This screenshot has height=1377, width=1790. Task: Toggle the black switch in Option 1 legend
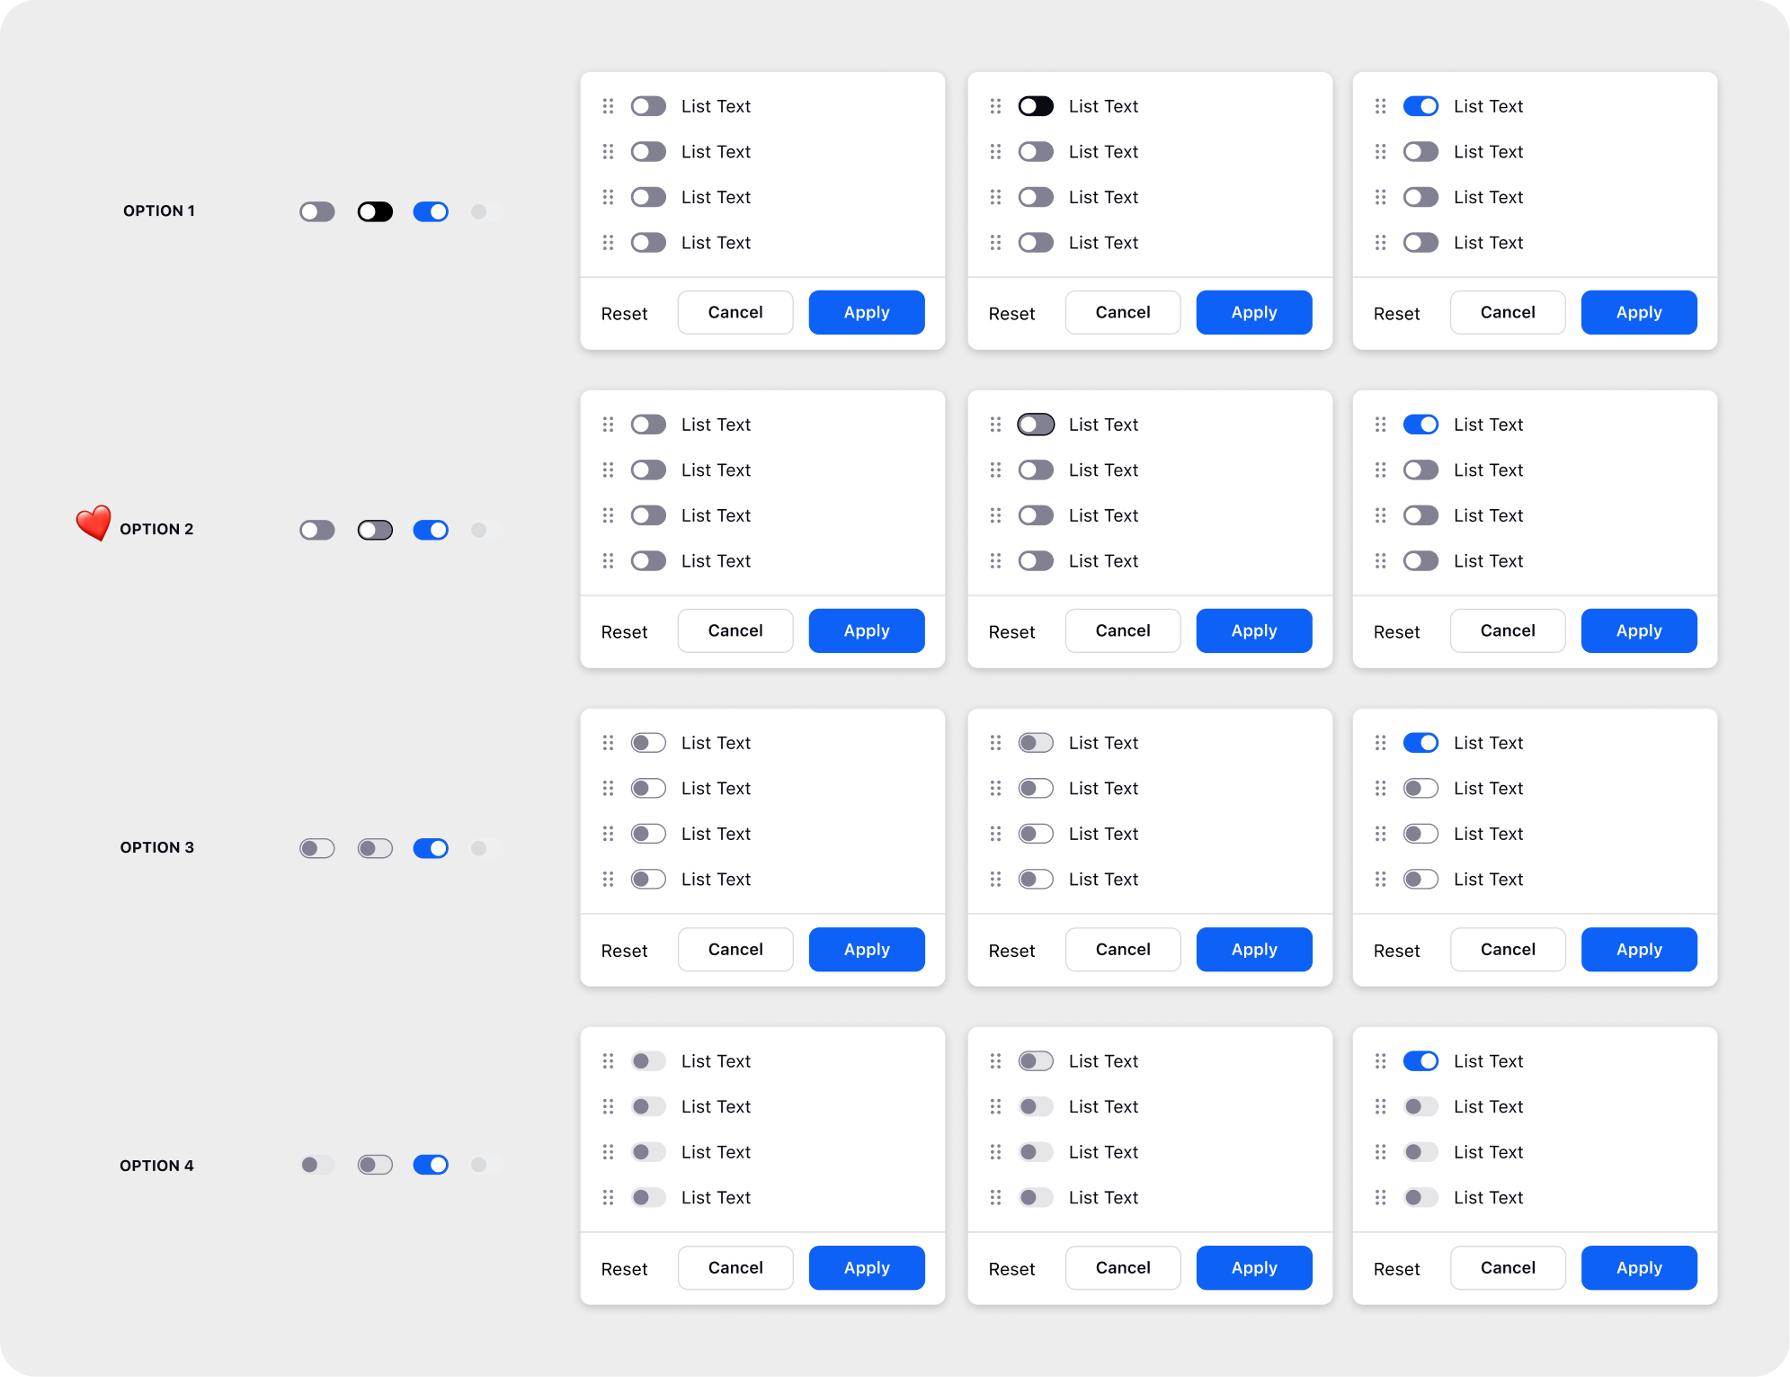375,211
